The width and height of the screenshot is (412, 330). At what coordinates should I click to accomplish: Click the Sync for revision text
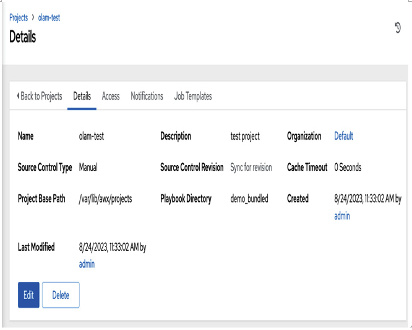click(251, 167)
